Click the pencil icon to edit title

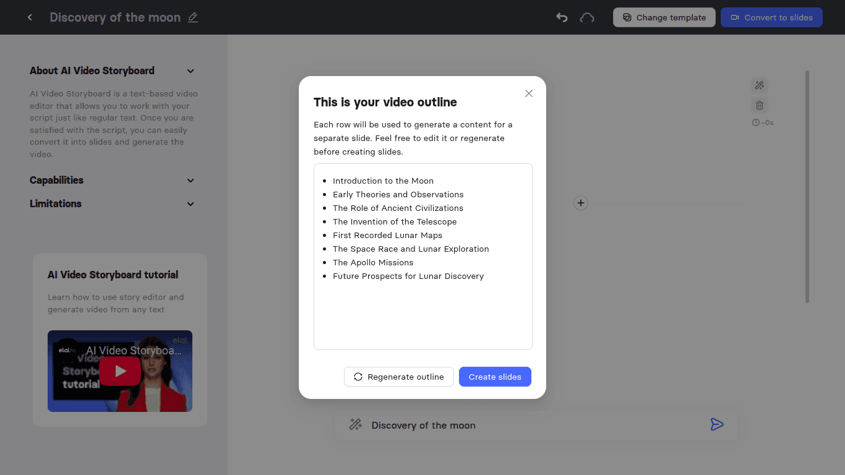point(193,17)
